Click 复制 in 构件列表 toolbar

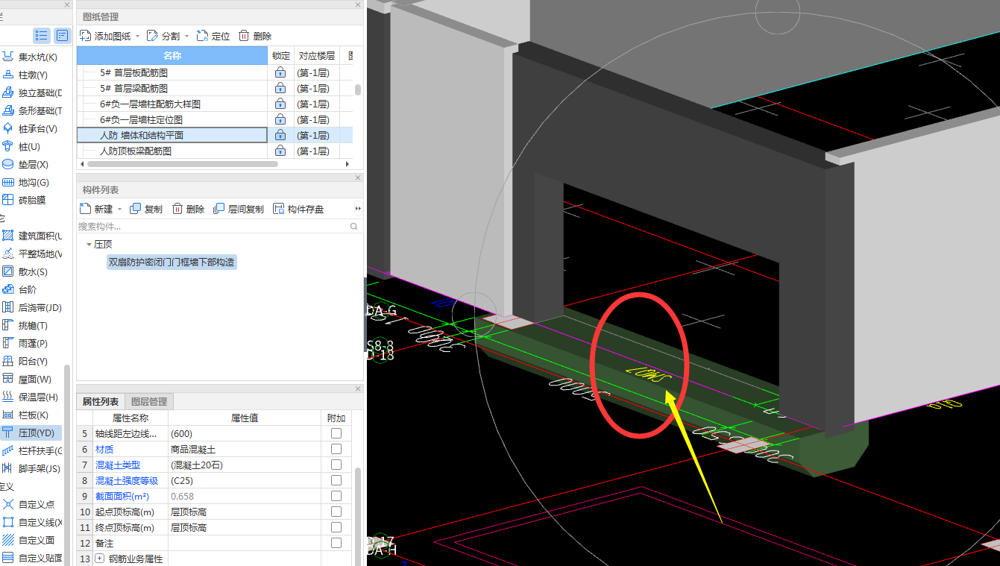click(146, 209)
